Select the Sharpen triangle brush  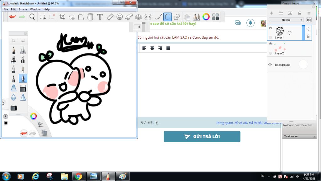[x=23, y=97]
